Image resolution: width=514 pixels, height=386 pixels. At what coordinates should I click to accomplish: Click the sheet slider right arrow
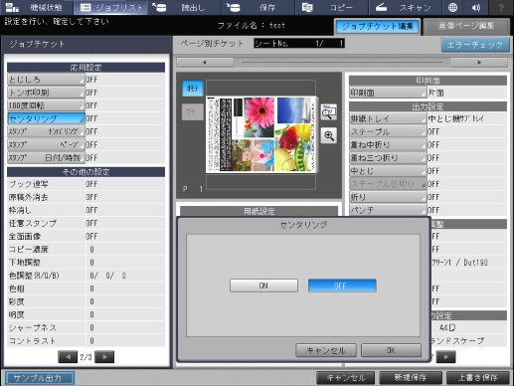(x=479, y=63)
